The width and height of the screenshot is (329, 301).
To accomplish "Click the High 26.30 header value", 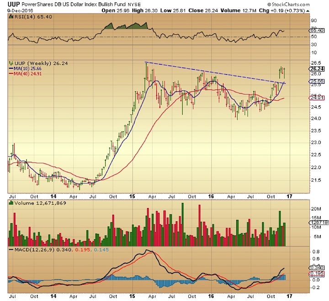I will 144,11.
